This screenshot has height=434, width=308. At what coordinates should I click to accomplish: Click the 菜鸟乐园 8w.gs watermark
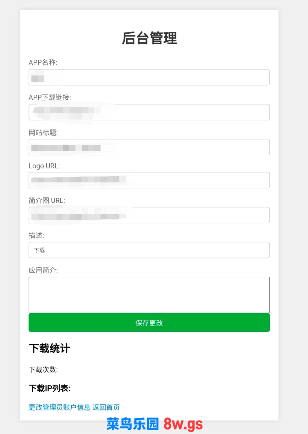tap(154, 424)
